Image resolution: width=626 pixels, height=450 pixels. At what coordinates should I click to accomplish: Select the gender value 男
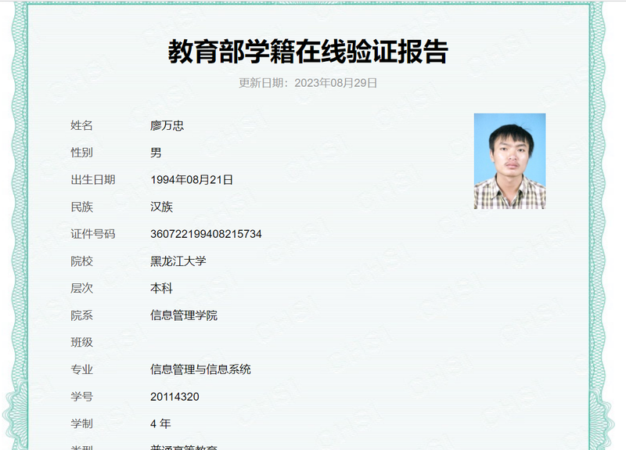coord(156,153)
